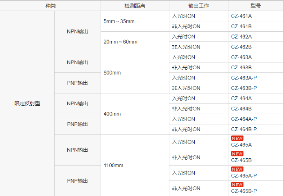Click the 1100mm detection distance cell
The width and height of the screenshot is (284, 196).
coord(113,165)
